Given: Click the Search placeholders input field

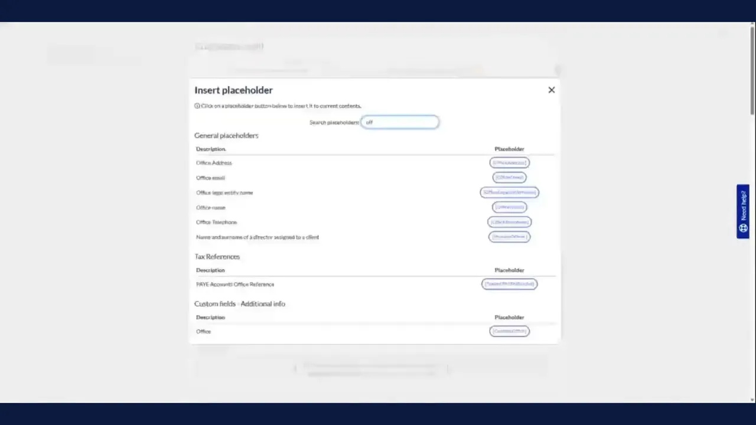Looking at the screenshot, I should coord(400,122).
